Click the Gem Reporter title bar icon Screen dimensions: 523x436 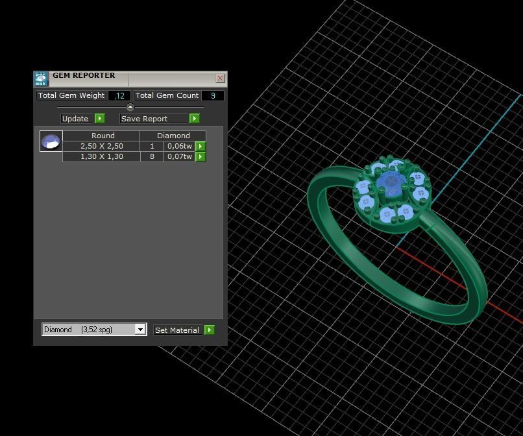point(41,79)
